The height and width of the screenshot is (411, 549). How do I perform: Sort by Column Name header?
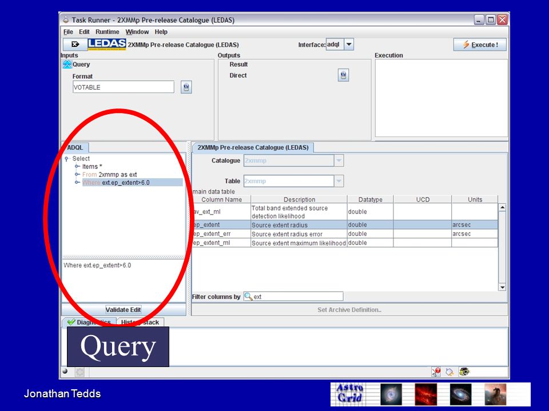tap(222, 200)
